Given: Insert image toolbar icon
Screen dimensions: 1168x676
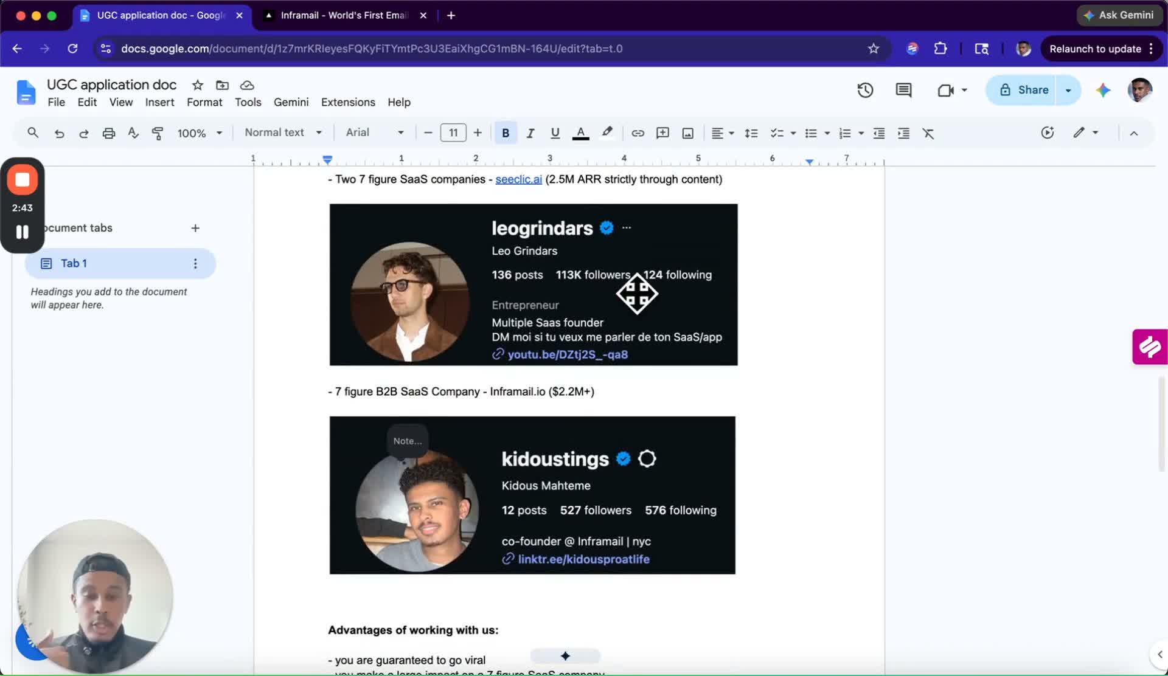Looking at the screenshot, I should pyautogui.click(x=688, y=133).
